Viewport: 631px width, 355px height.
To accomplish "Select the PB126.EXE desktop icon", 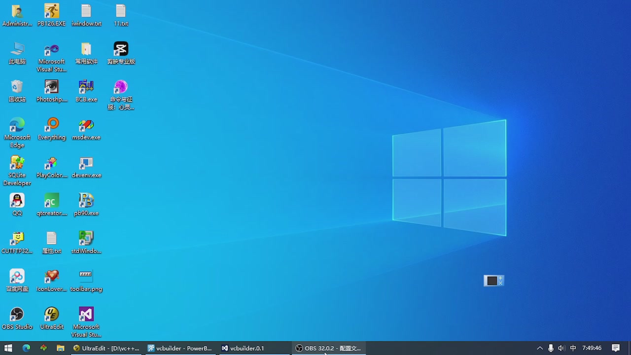I will tap(52, 11).
